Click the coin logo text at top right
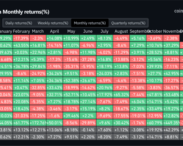This screenshot has width=183, height=146. [178, 11]
